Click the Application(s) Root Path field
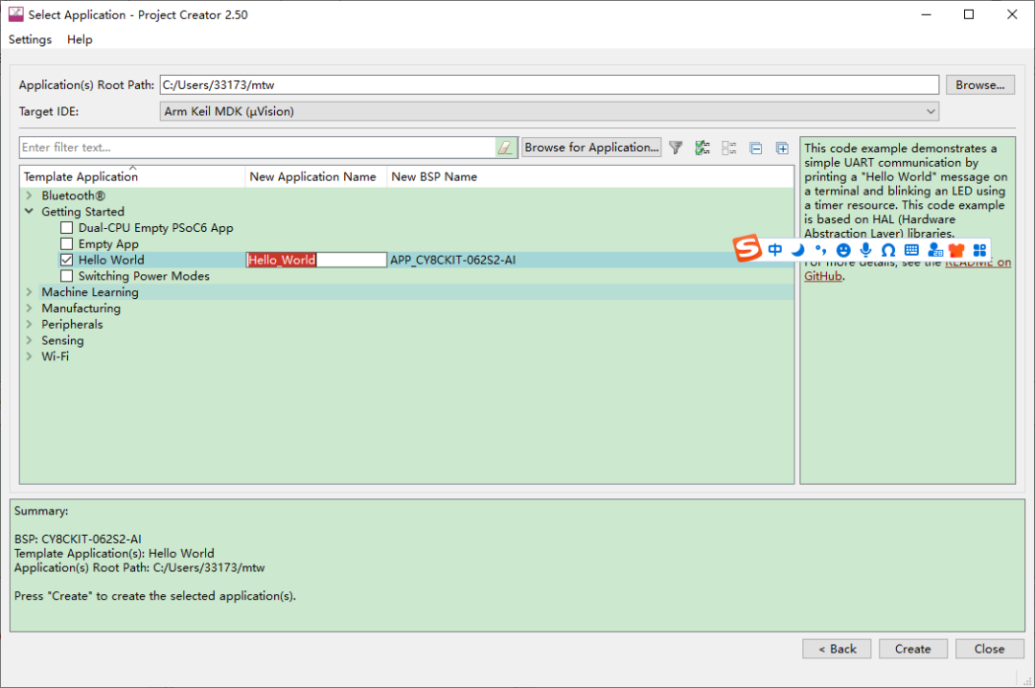The height and width of the screenshot is (688, 1035). pyautogui.click(x=549, y=85)
